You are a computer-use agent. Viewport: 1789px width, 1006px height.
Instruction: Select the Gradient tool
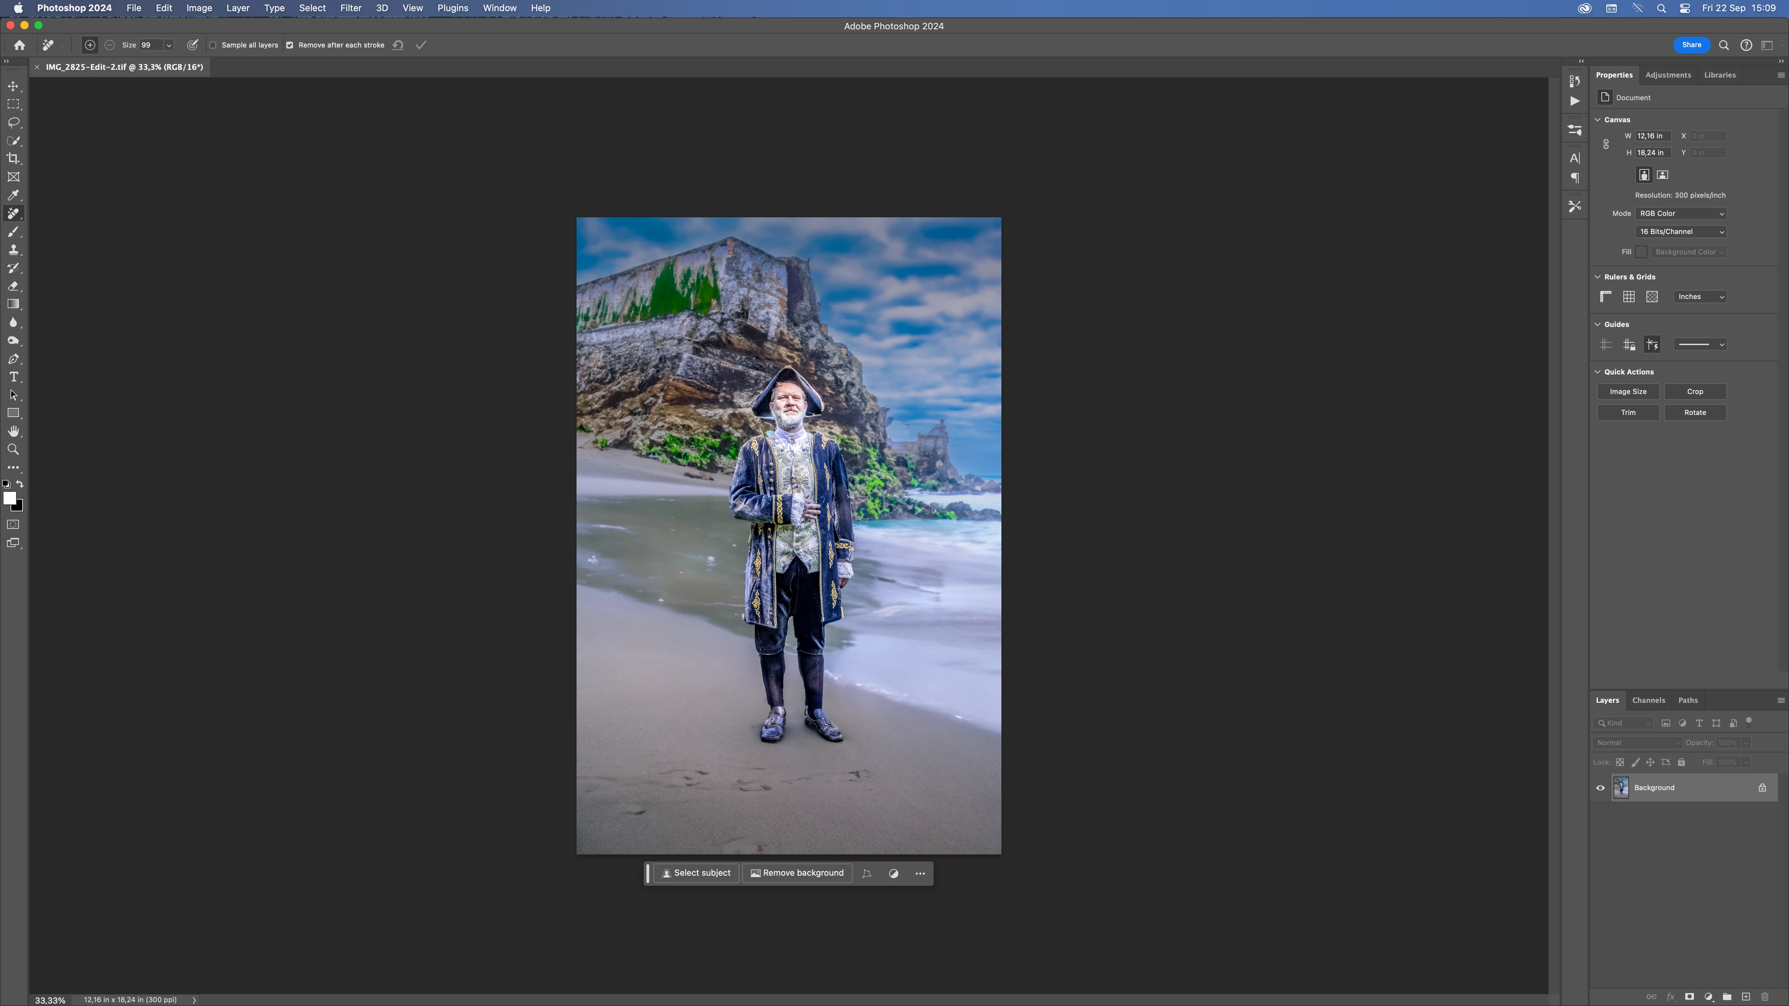13,304
